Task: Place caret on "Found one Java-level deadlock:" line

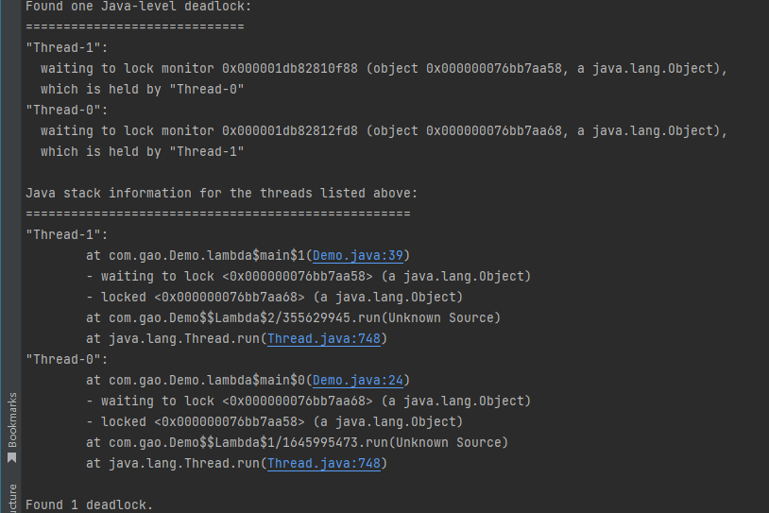Action: pyautogui.click(x=138, y=7)
